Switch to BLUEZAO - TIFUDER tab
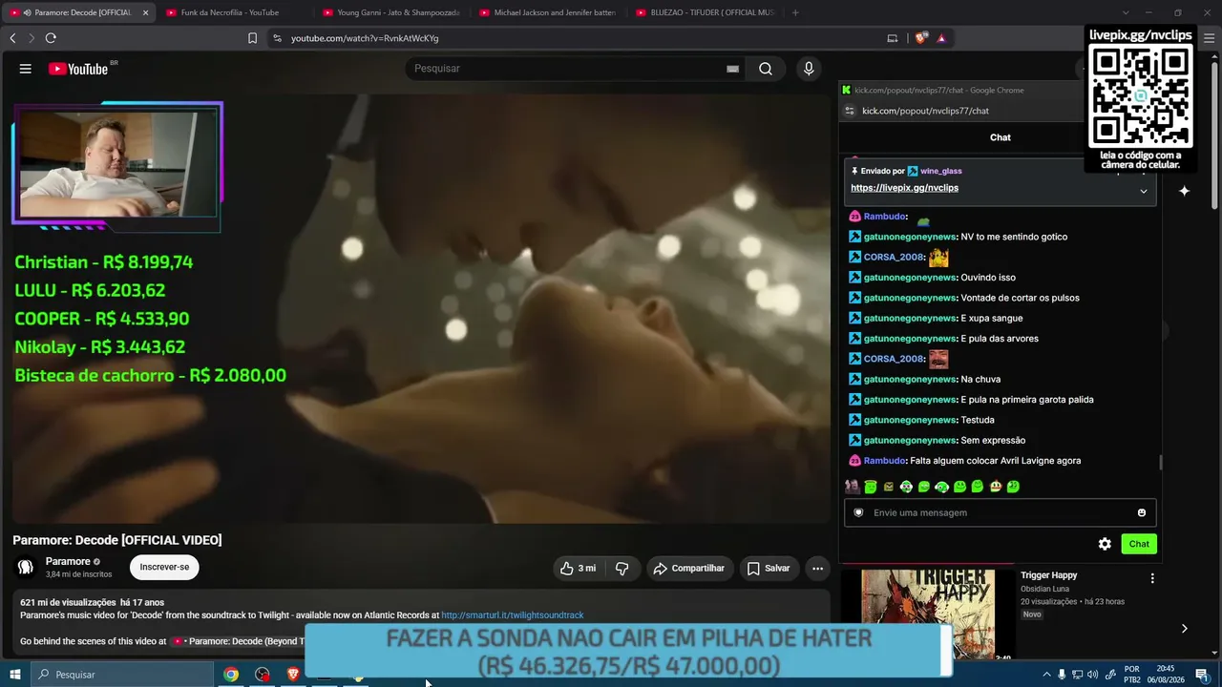Image resolution: width=1222 pixels, height=687 pixels. pos(705,12)
